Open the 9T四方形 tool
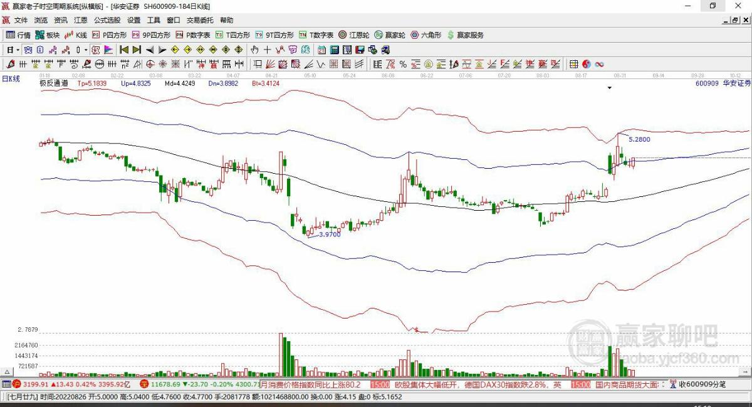This screenshot has width=752, height=407. tap(274, 35)
